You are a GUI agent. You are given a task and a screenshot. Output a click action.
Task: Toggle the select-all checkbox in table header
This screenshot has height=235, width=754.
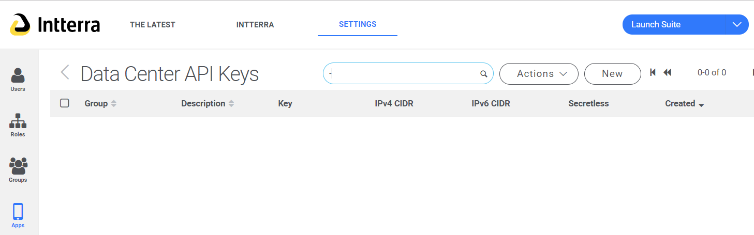tap(65, 103)
